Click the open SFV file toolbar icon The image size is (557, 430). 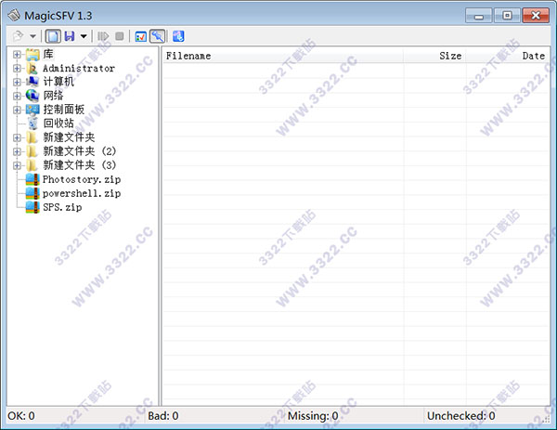pos(18,36)
